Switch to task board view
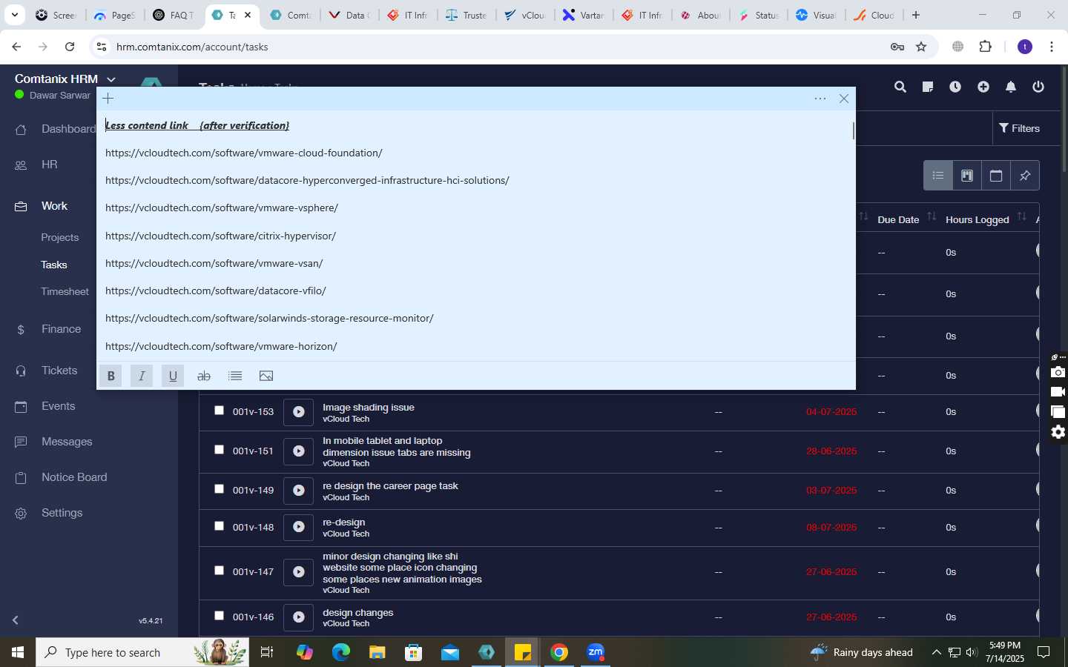The image size is (1068, 667). point(967,176)
